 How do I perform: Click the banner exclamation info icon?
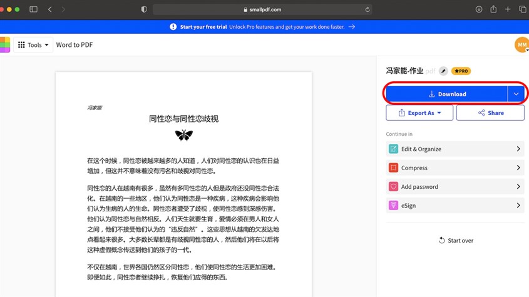click(x=173, y=27)
